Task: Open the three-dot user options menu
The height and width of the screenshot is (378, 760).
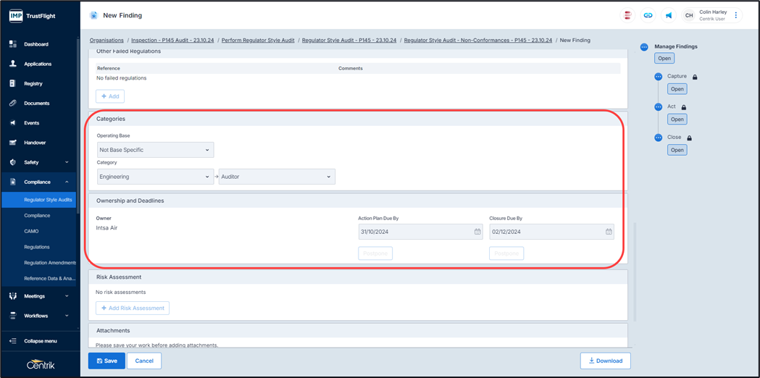Action: click(x=736, y=15)
